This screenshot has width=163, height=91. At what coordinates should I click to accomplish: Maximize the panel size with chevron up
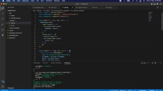(158, 63)
